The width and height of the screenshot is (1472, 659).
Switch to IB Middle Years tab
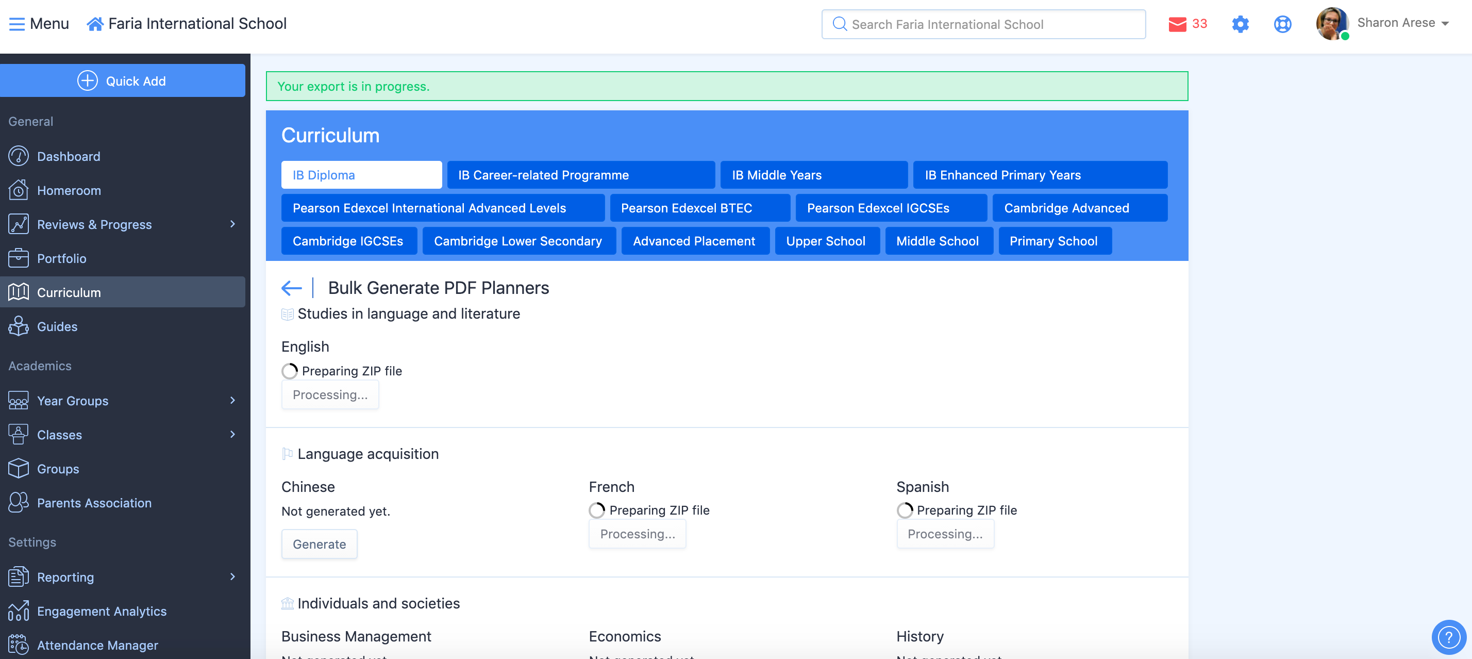(814, 175)
